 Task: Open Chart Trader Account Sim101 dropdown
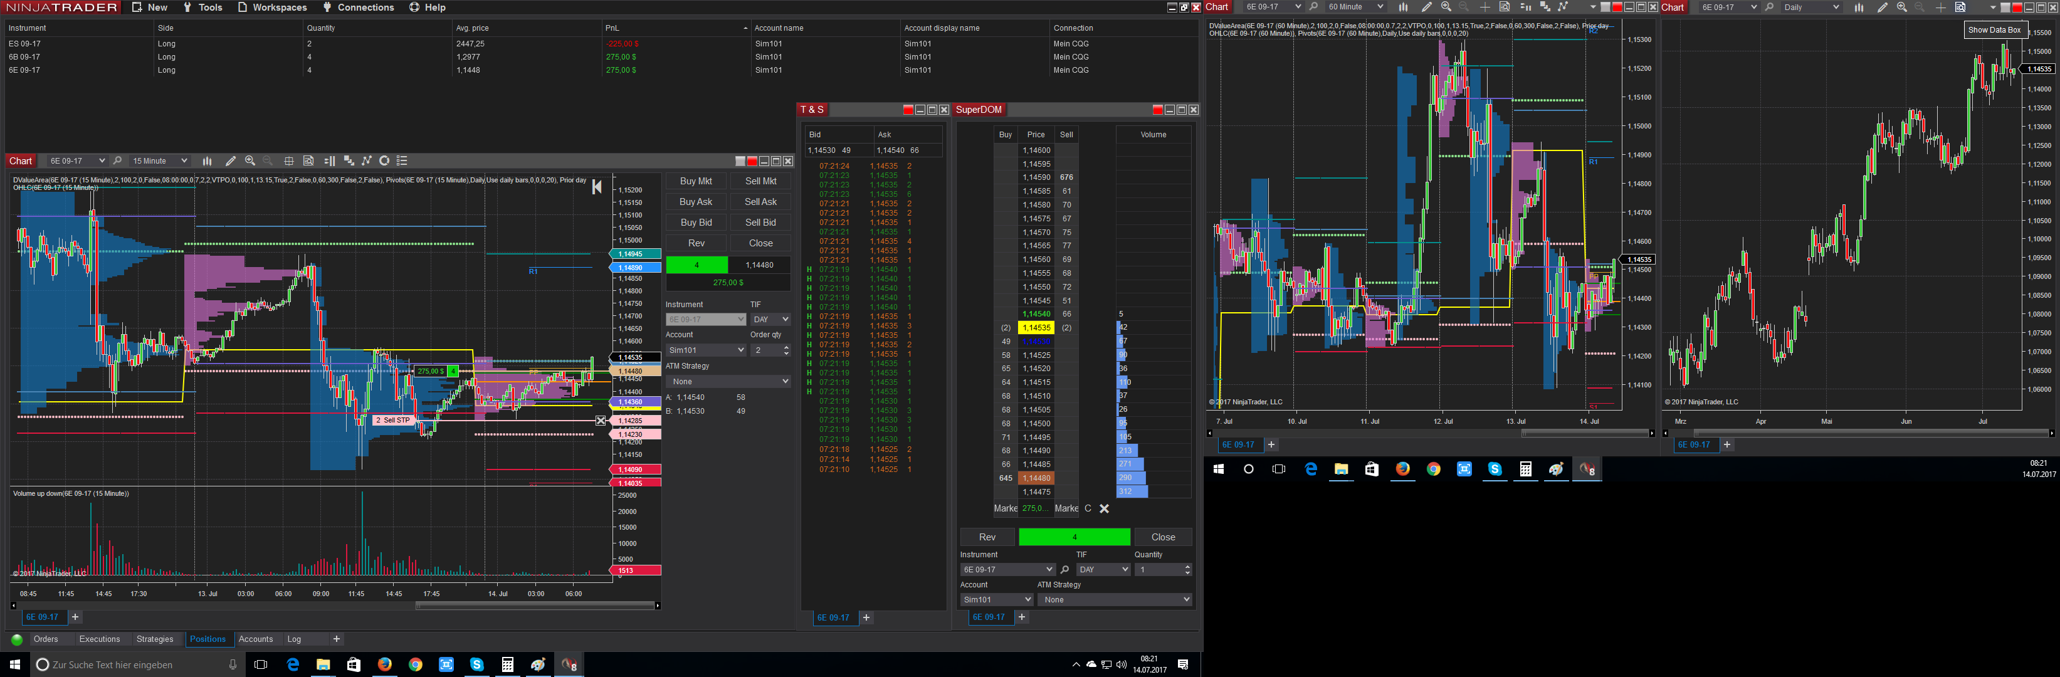pyautogui.click(x=706, y=350)
